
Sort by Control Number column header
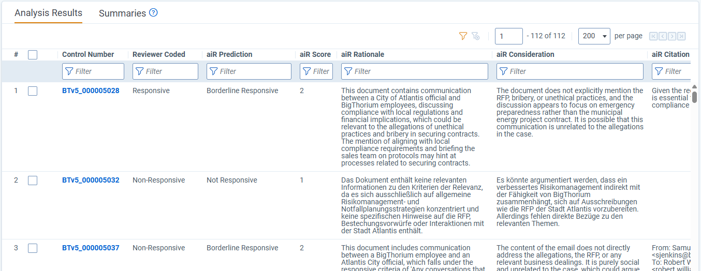[x=88, y=54]
